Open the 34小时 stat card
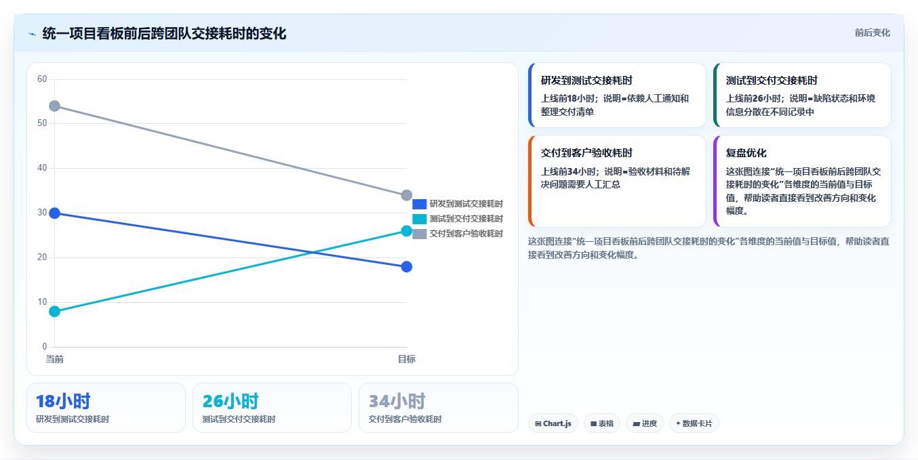Viewport: 918px width, 460px height. pyautogui.click(x=438, y=408)
